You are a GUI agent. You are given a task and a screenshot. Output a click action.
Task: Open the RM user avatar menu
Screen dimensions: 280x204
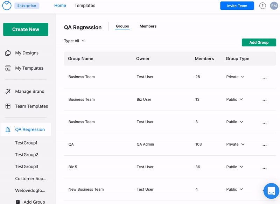click(274, 6)
